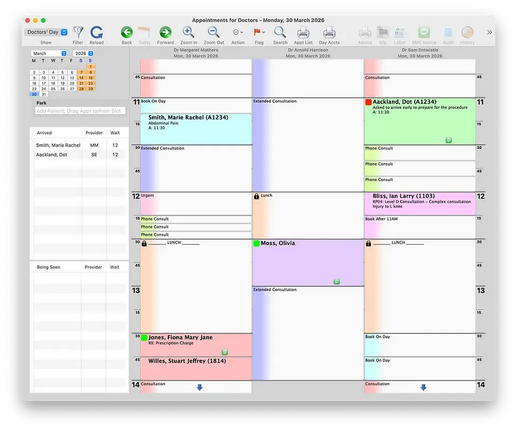517x430 pixels.
Task: Click lock icon on Dr Mathers' LUNCH
Action: coord(144,243)
